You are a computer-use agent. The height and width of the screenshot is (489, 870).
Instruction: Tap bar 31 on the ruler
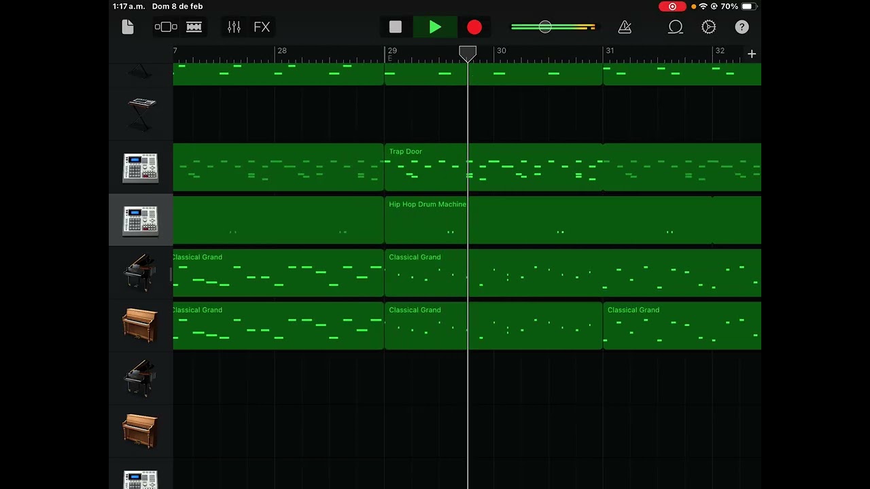610,51
